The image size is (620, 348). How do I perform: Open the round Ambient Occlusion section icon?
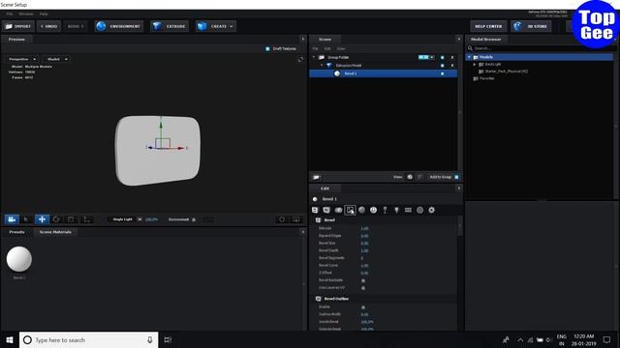[x=419, y=210]
